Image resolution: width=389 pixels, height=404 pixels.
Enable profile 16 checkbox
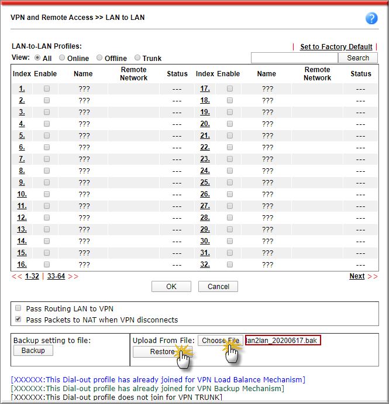point(47,264)
